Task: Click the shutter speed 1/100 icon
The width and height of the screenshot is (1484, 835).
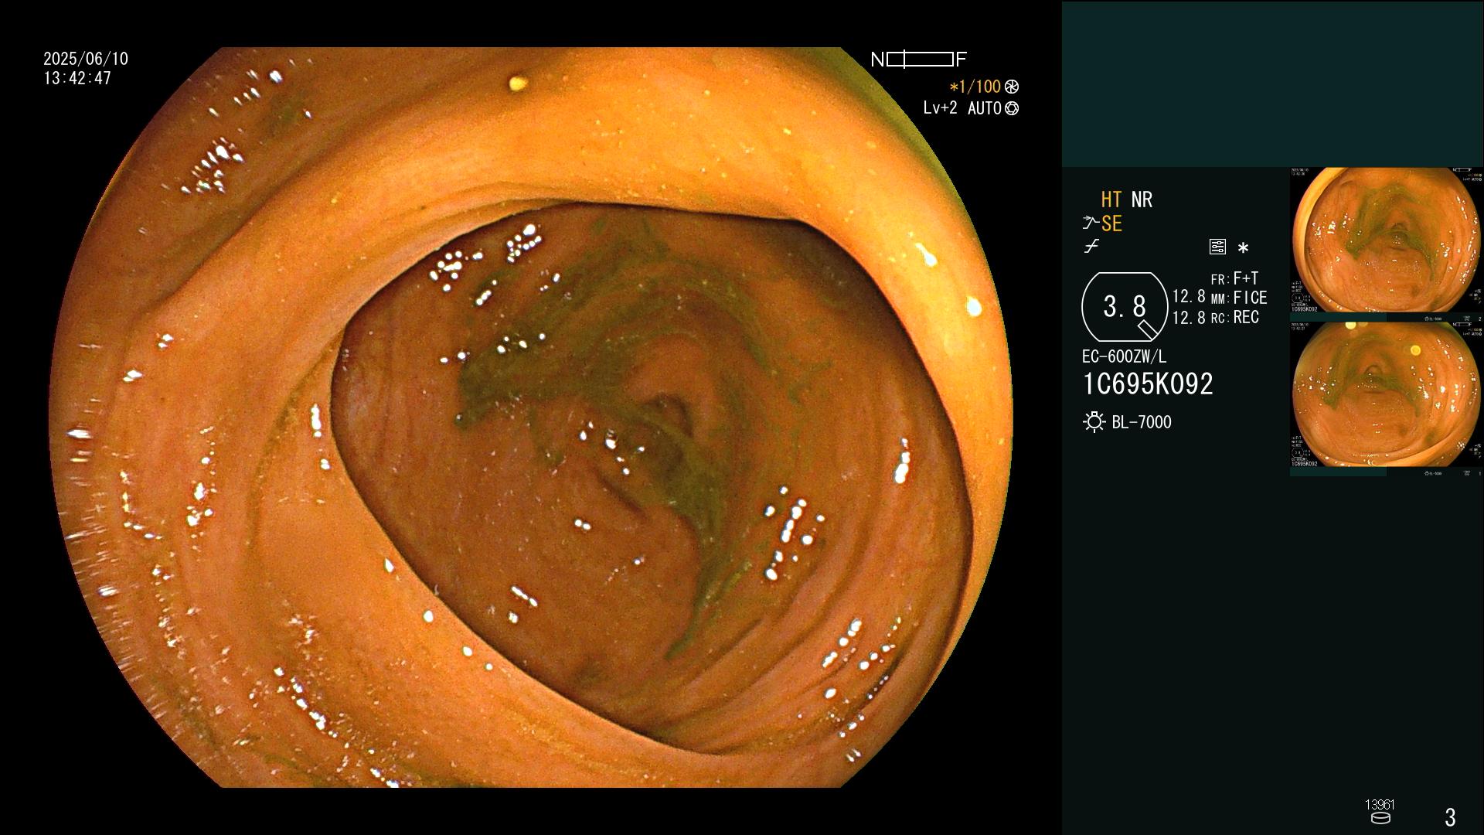Action: tap(1012, 87)
